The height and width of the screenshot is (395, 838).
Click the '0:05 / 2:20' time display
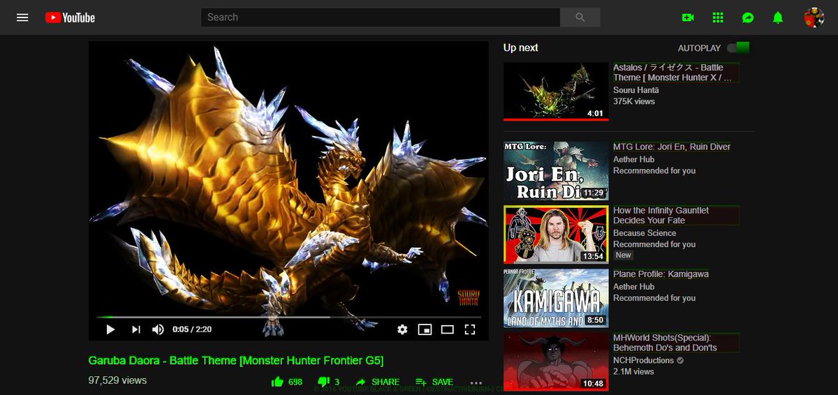tap(192, 329)
